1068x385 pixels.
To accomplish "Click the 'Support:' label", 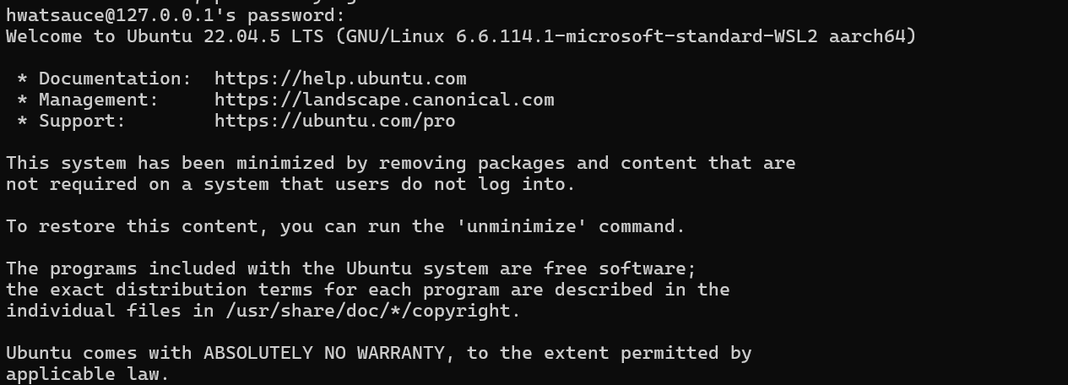I will (83, 121).
